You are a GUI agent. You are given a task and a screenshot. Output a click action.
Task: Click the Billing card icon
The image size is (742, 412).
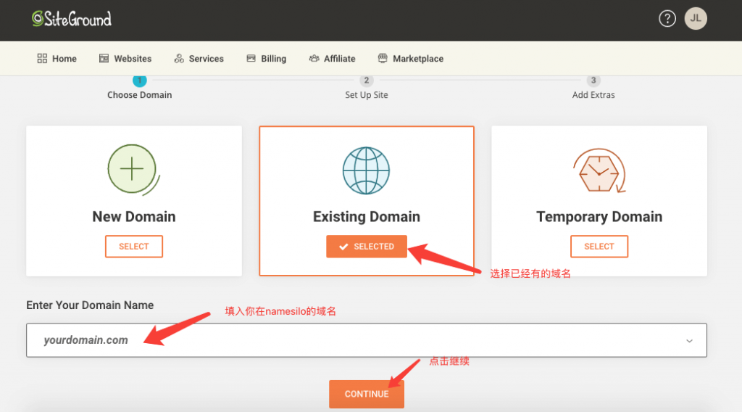[x=251, y=58]
